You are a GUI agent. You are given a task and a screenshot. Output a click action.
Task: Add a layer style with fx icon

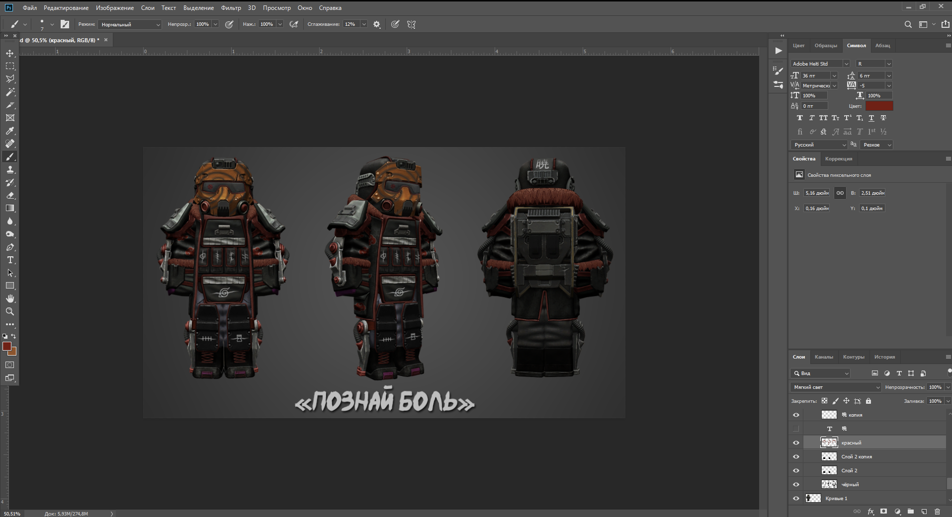[870, 512]
